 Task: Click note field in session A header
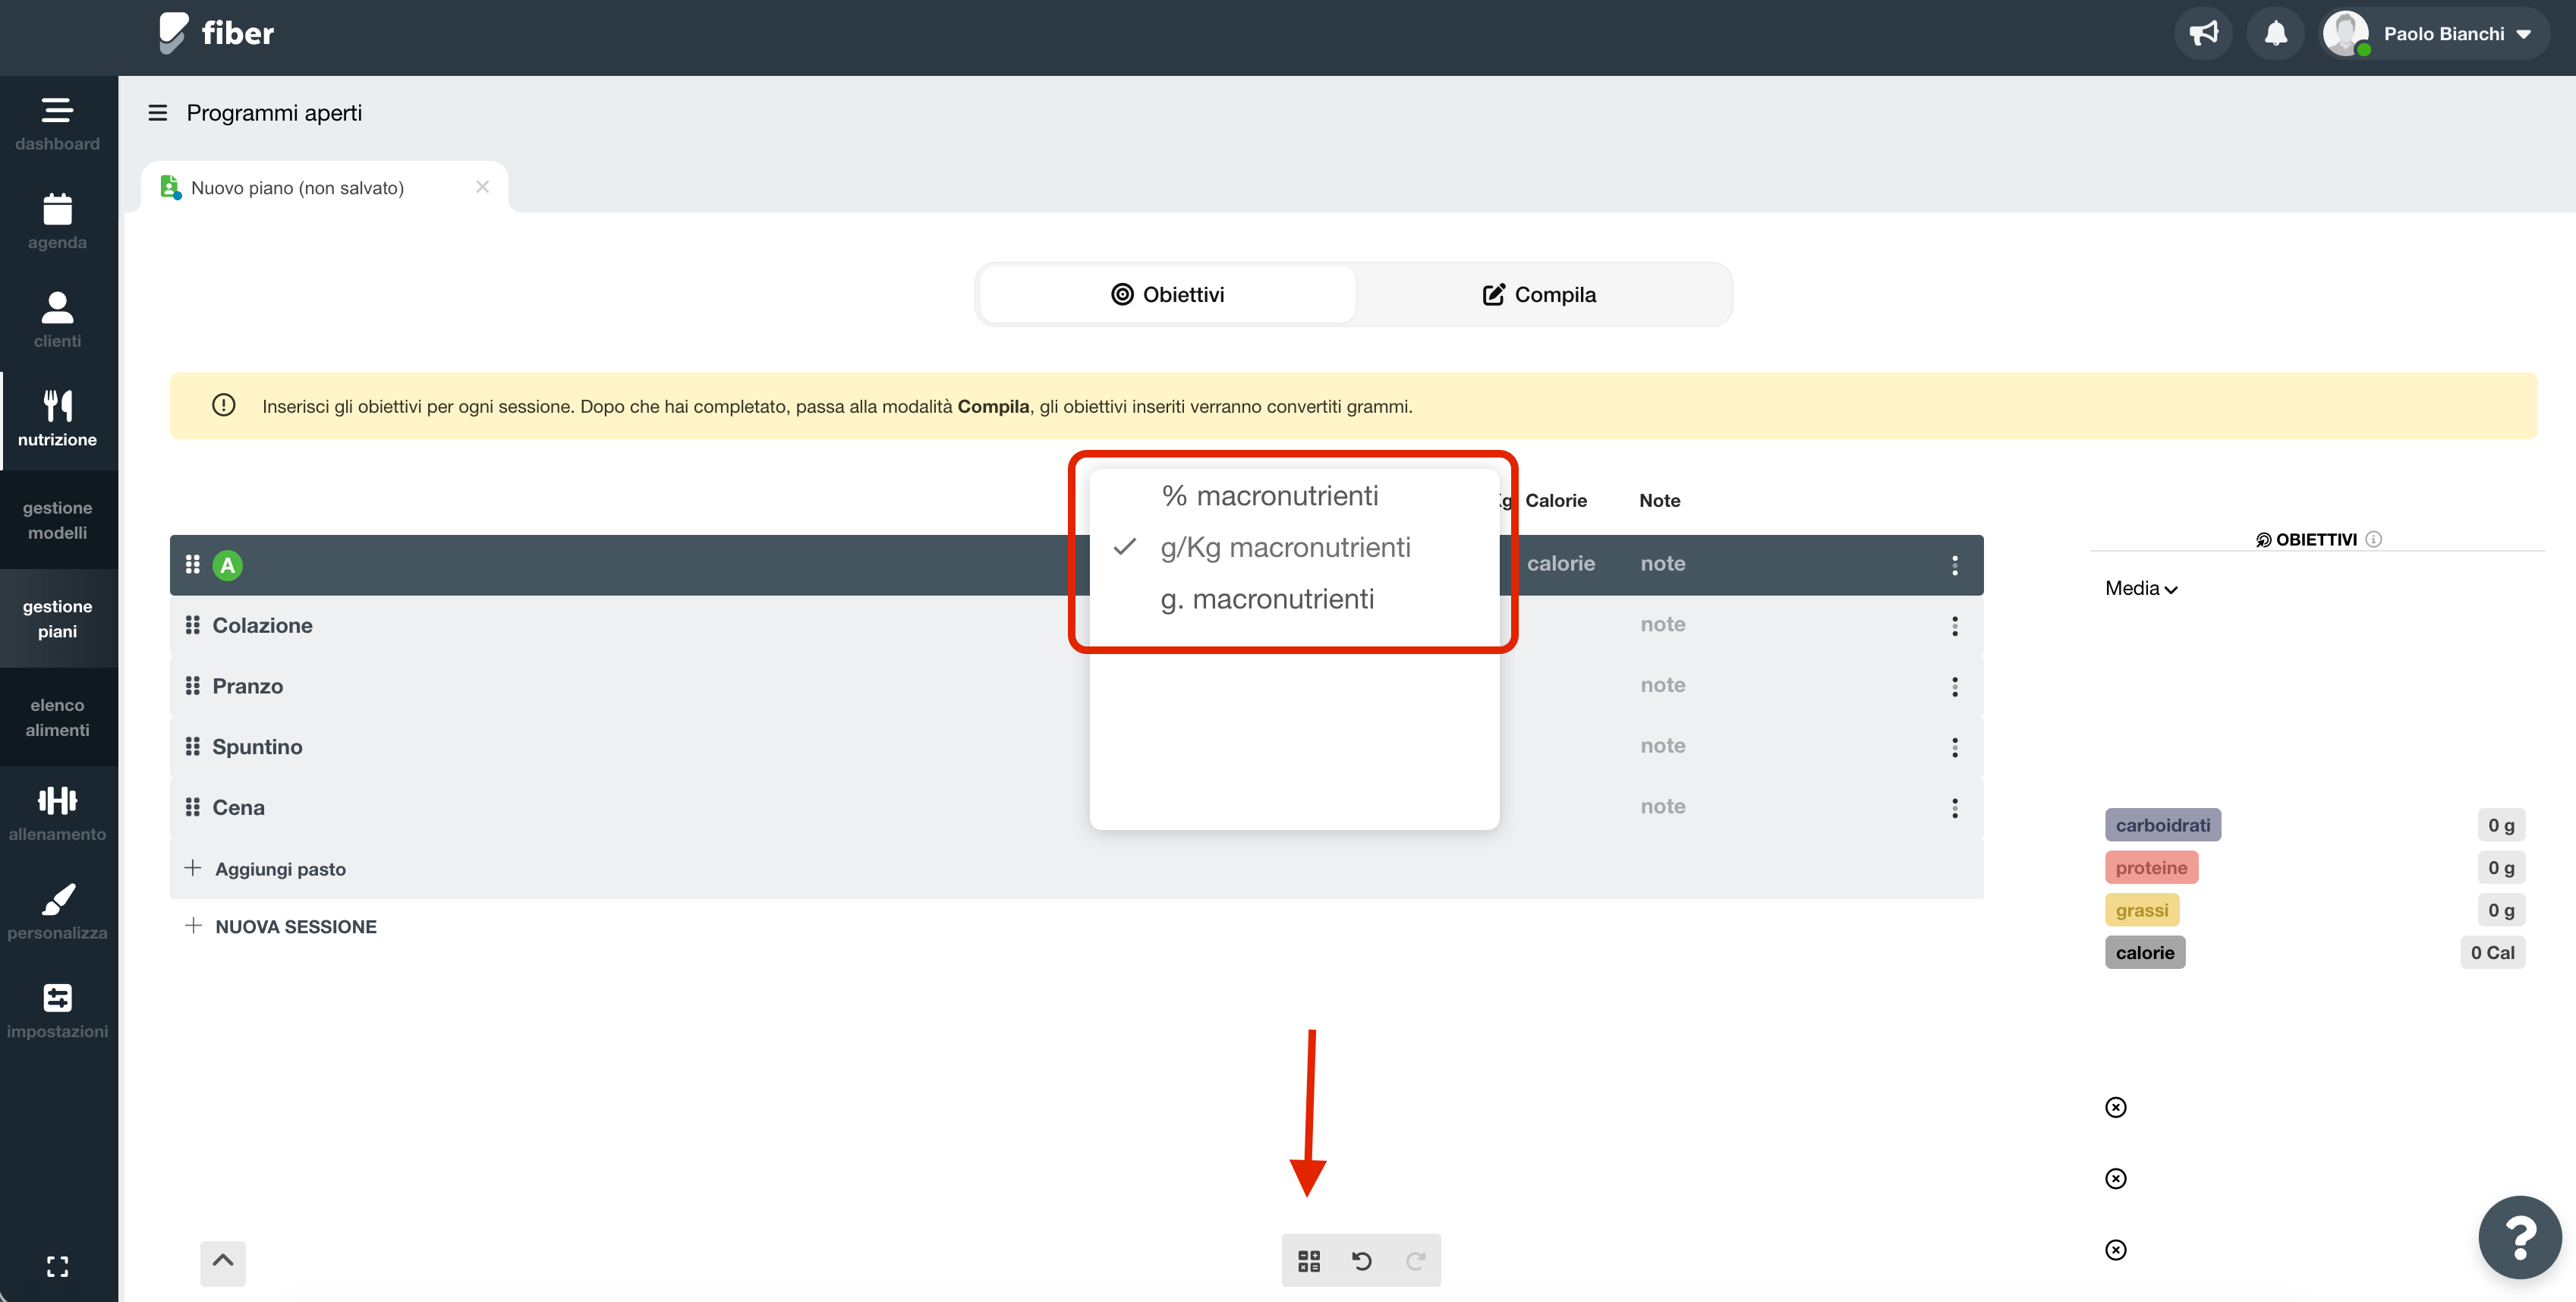(1663, 563)
